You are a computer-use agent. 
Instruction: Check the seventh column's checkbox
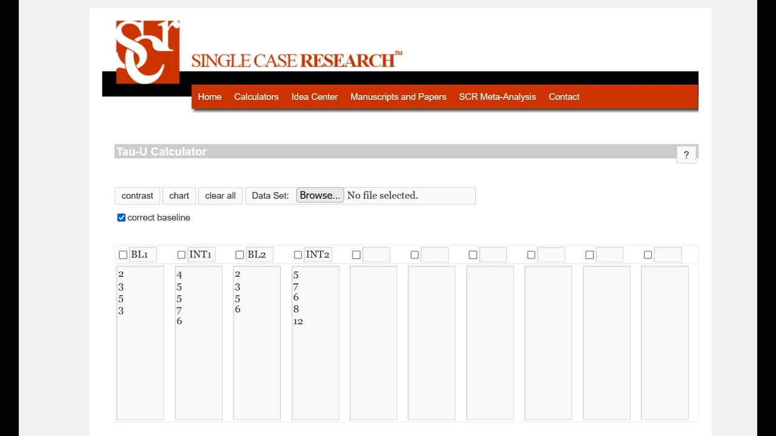tap(473, 255)
